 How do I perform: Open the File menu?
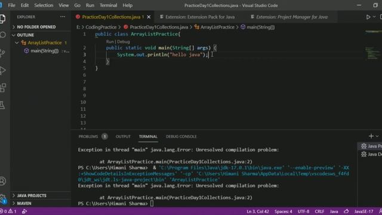(x=11, y=5)
